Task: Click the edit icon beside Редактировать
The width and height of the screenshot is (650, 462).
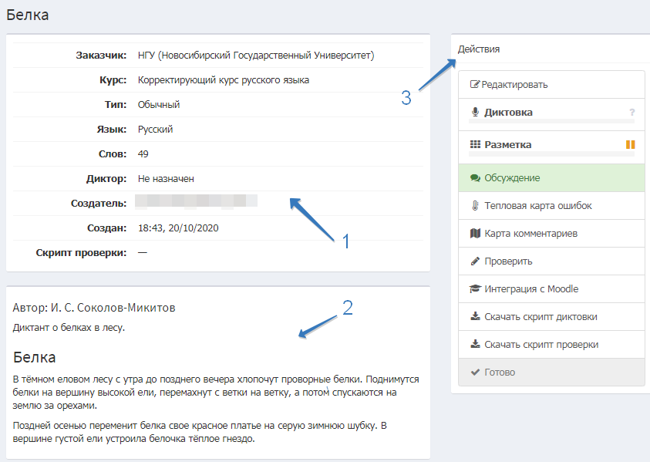Action: pos(475,85)
